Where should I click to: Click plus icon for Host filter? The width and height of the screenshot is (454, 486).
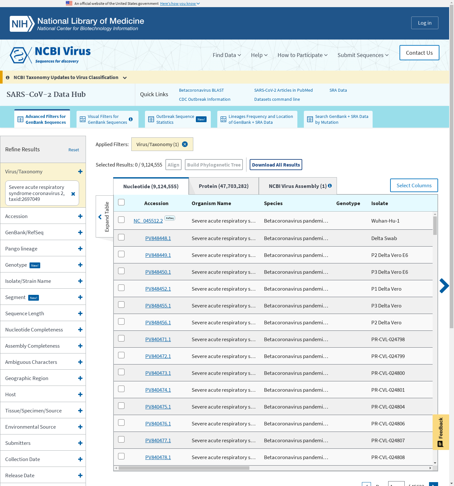pos(80,394)
